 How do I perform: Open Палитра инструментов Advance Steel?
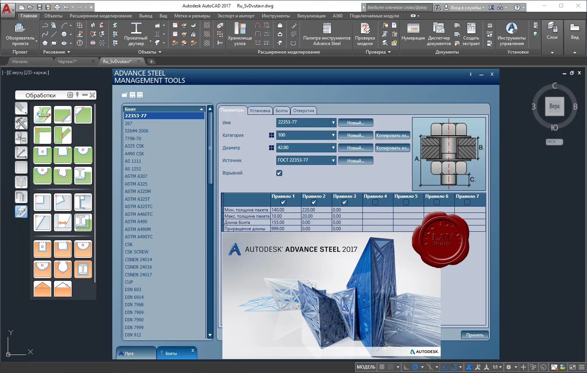pos(327,34)
